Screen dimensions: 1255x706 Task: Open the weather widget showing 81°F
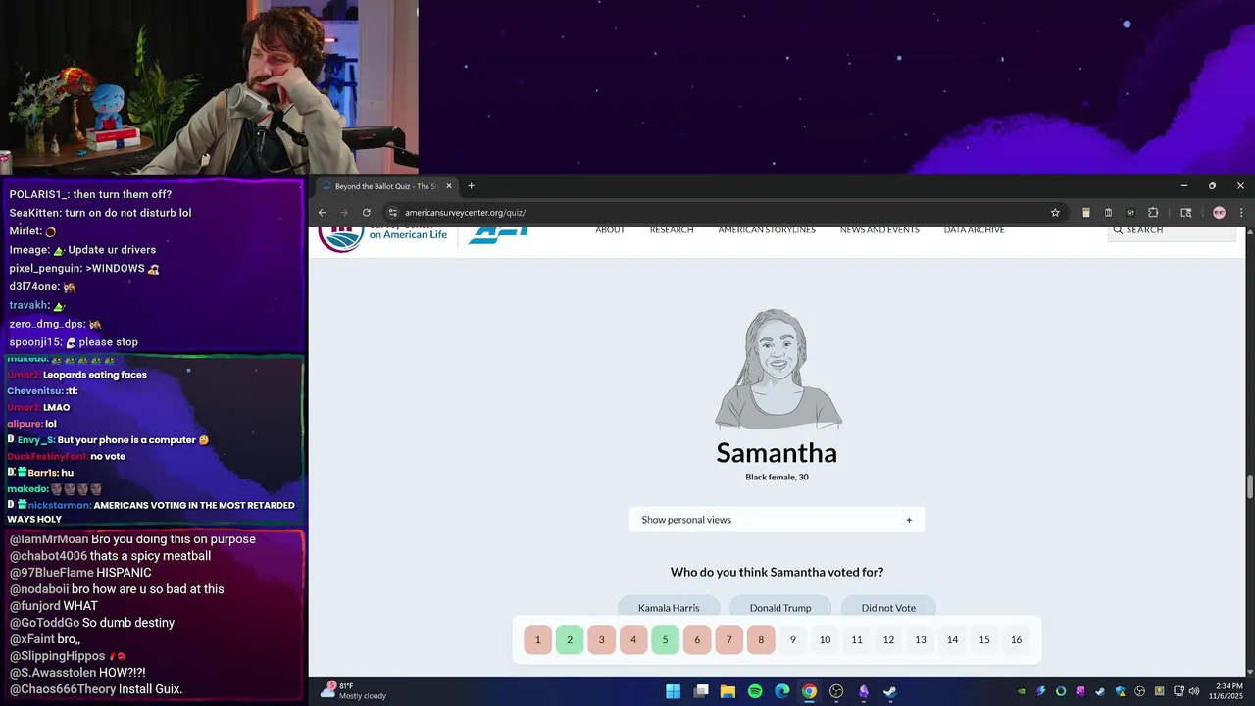(355, 691)
